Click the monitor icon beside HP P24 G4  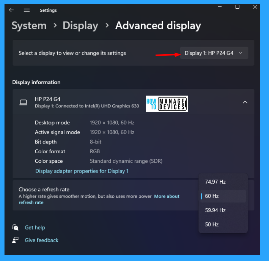(23, 102)
